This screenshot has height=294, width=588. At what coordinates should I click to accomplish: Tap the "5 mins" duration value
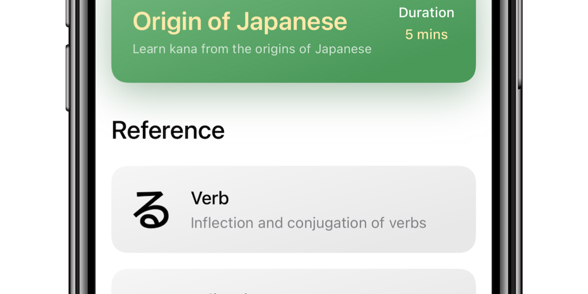426,34
